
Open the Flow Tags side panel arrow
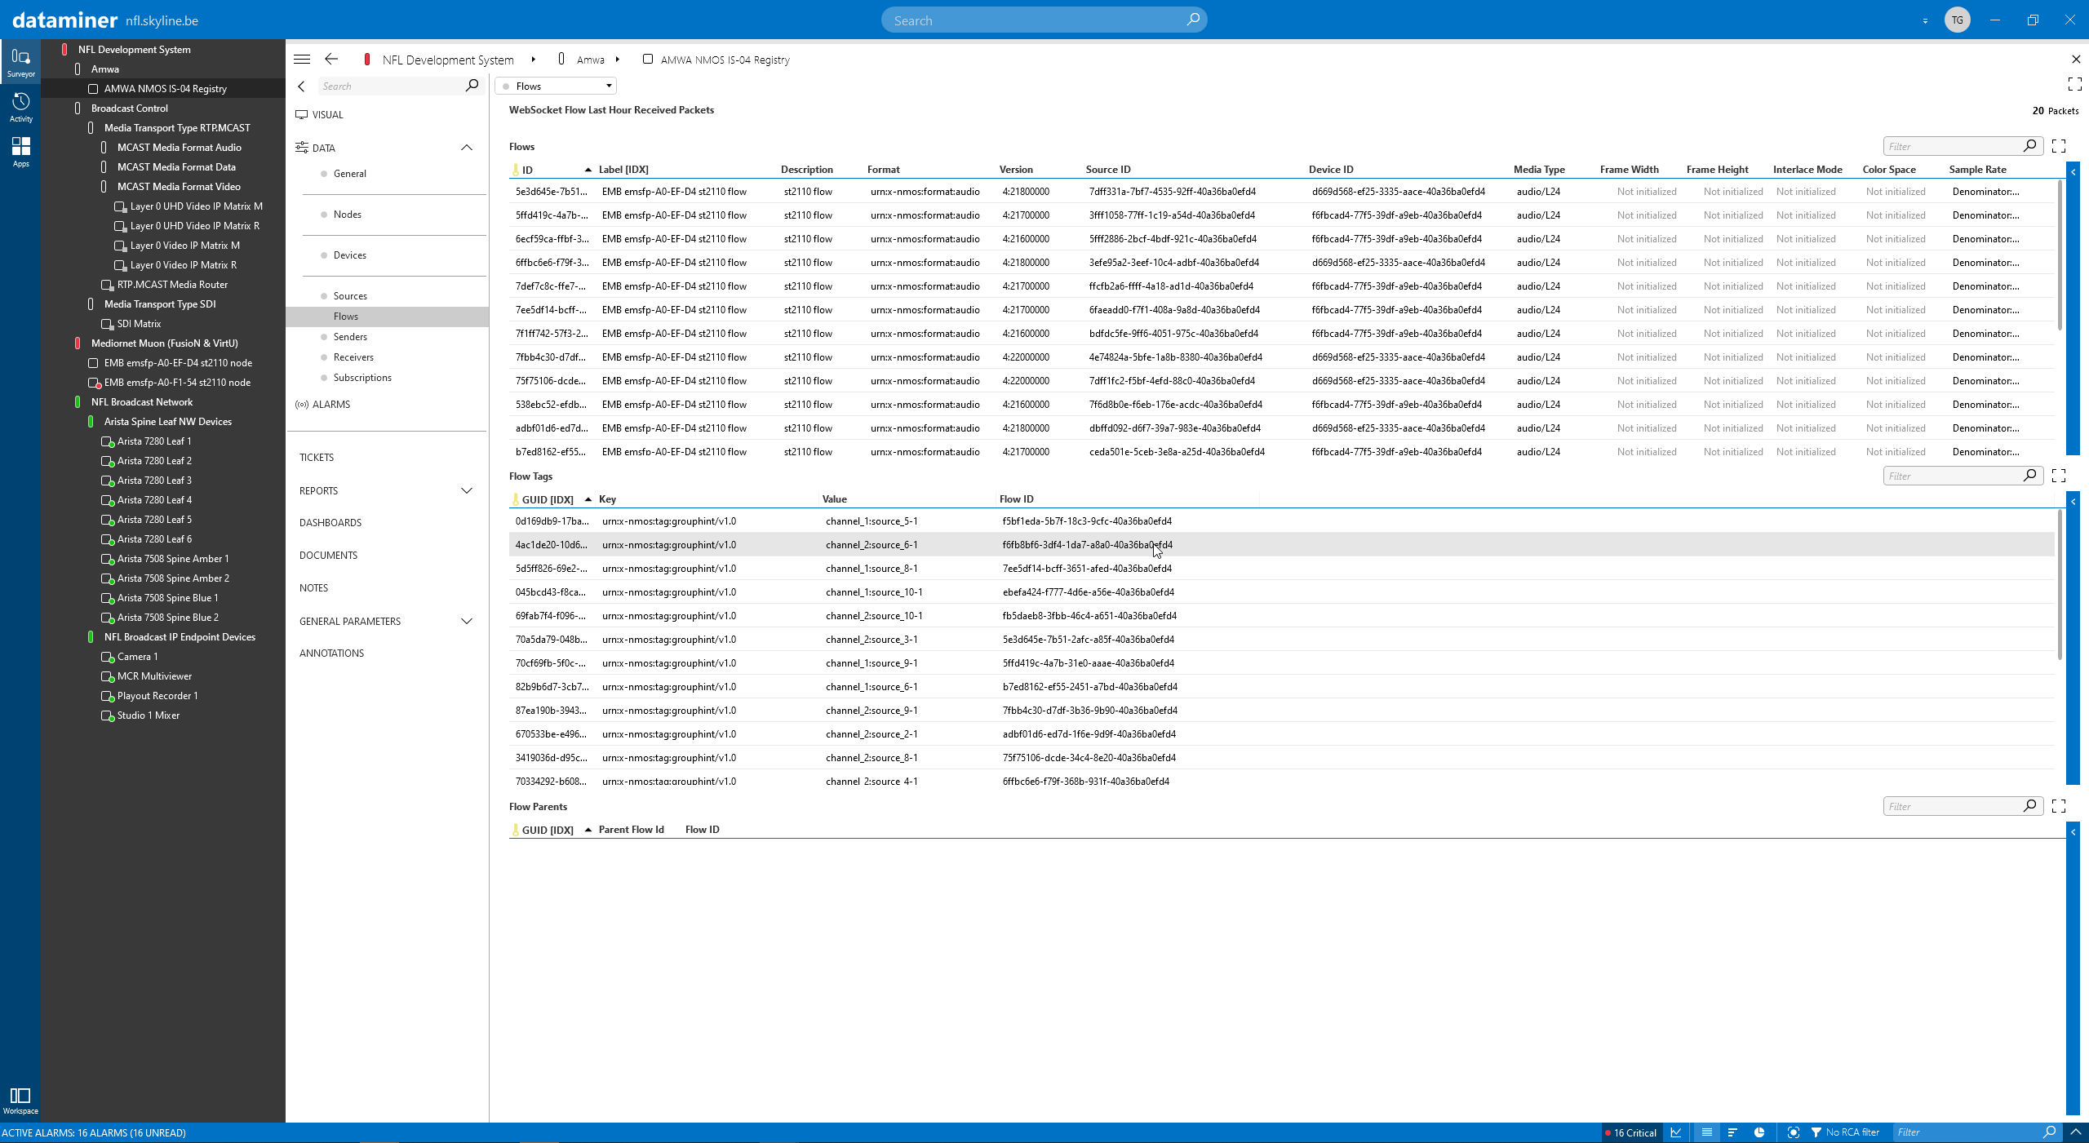click(2073, 502)
